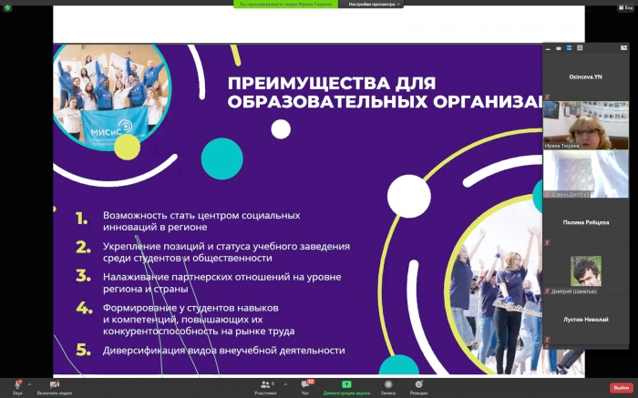Select the blue strip view icon in panel

pos(568,47)
